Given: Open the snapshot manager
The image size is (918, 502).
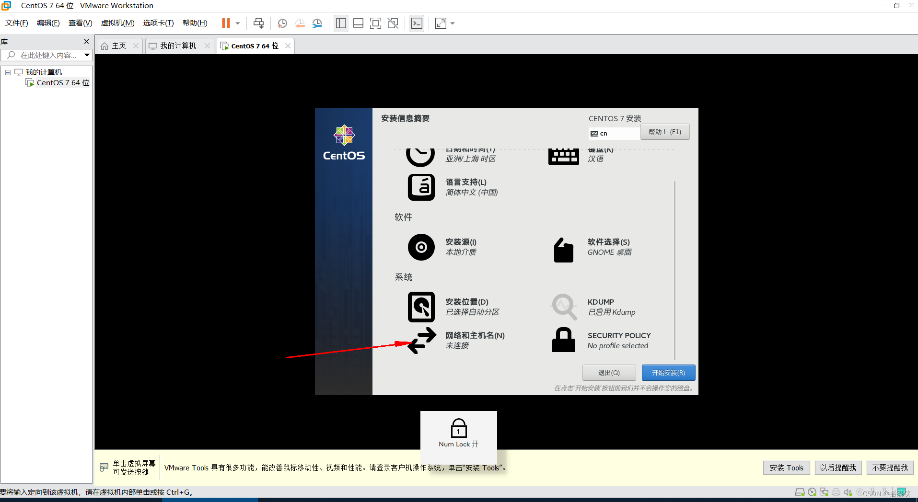Looking at the screenshot, I should pos(317,23).
